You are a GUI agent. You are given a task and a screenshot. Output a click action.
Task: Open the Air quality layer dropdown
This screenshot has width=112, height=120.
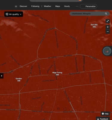pos(14,14)
